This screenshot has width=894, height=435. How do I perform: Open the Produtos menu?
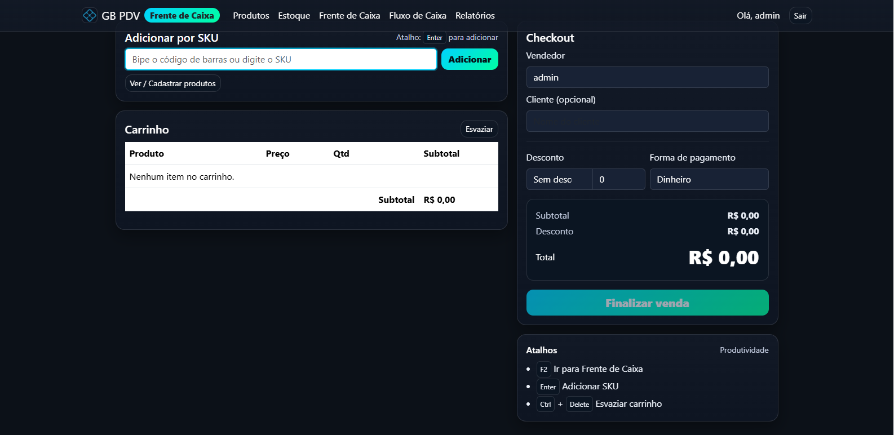click(x=251, y=16)
